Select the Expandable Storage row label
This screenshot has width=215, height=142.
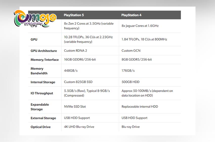(x=40, y=107)
